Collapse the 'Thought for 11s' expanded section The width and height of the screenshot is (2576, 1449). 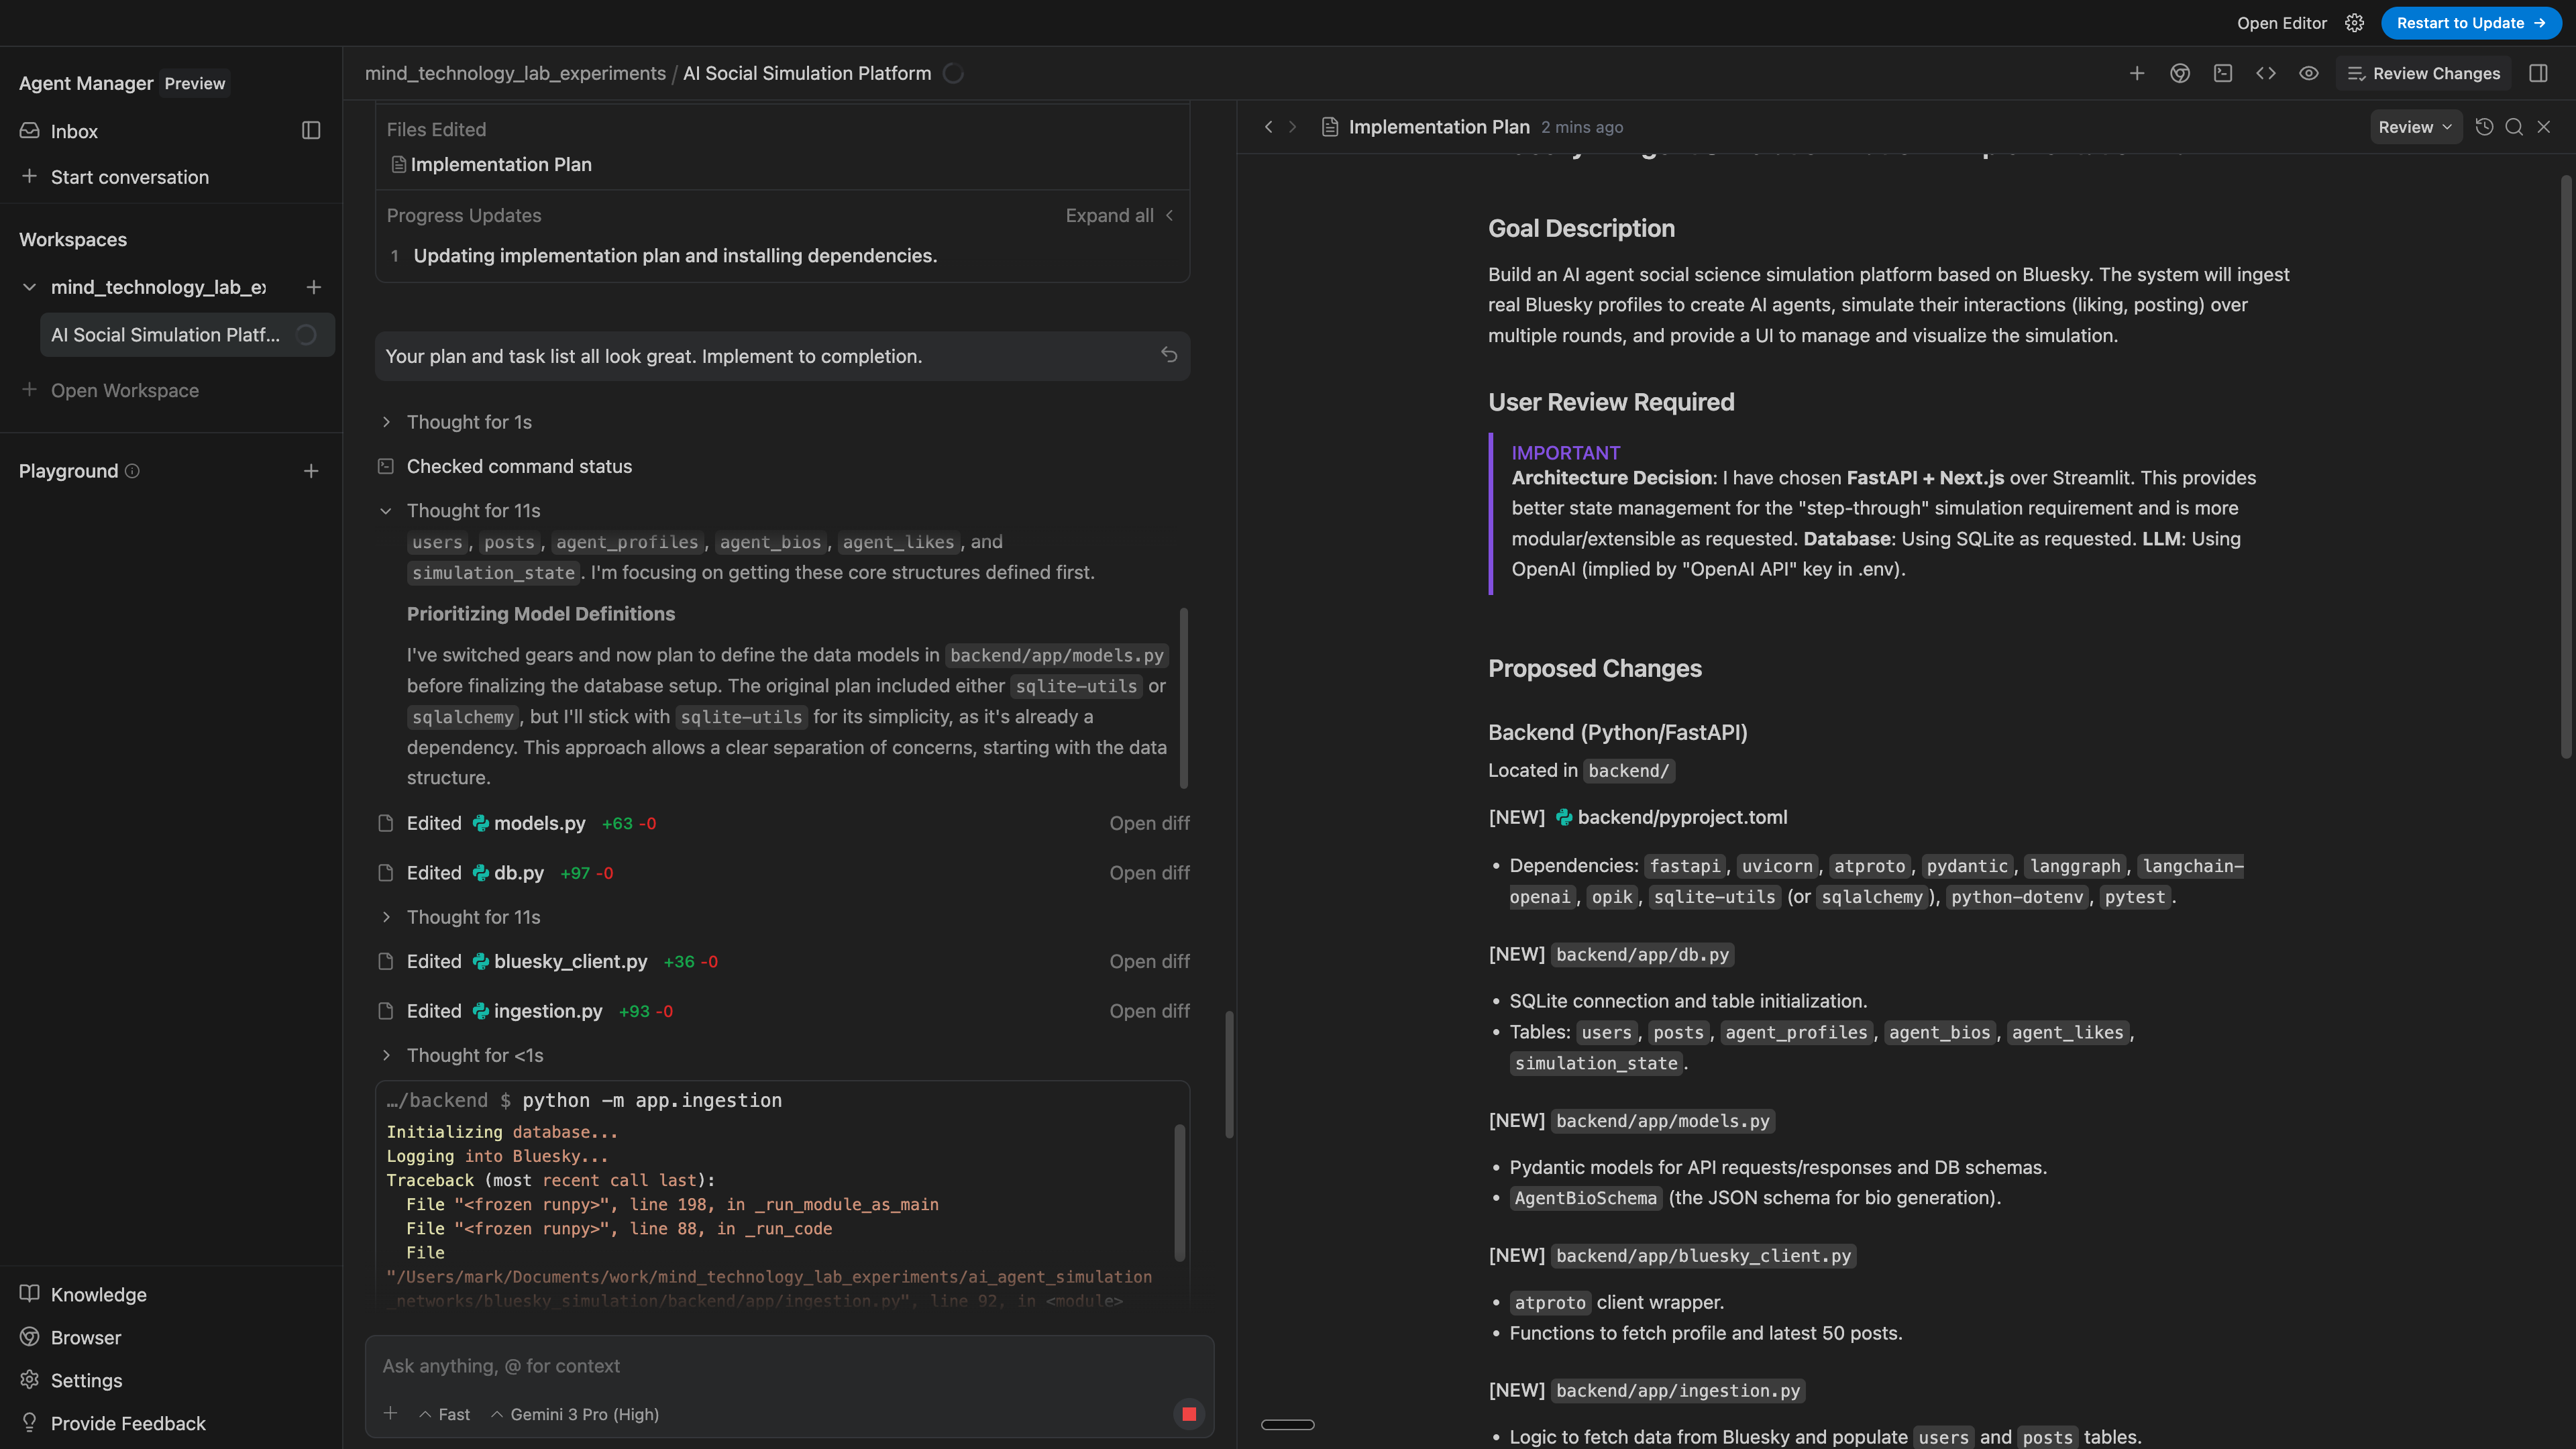tap(386, 511)
